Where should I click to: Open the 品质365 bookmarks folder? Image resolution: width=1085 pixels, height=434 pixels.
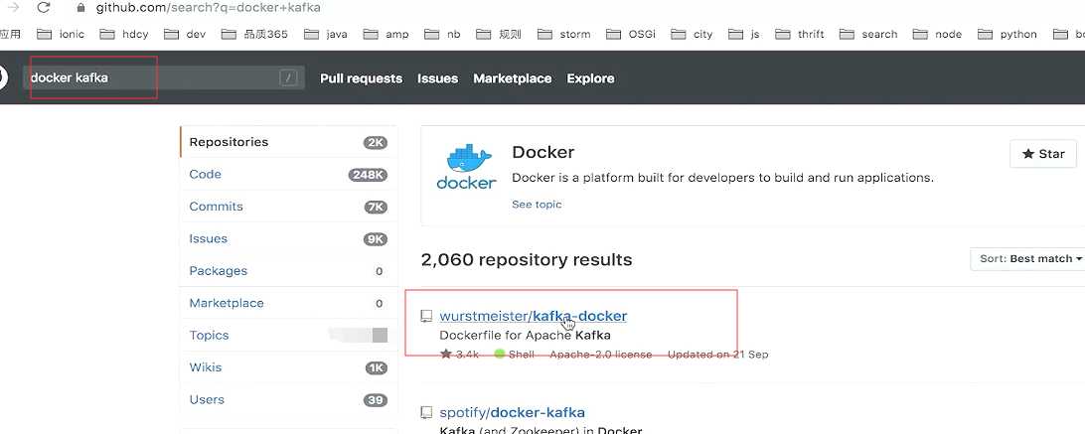coord(254,34)
